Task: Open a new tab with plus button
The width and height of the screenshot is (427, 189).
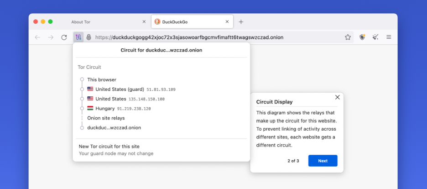Action: pyautogui.click(x=241, y=21)
